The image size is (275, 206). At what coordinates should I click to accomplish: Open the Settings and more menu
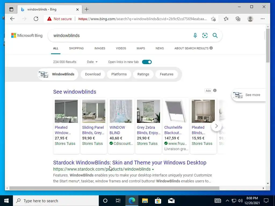point(263,19)
